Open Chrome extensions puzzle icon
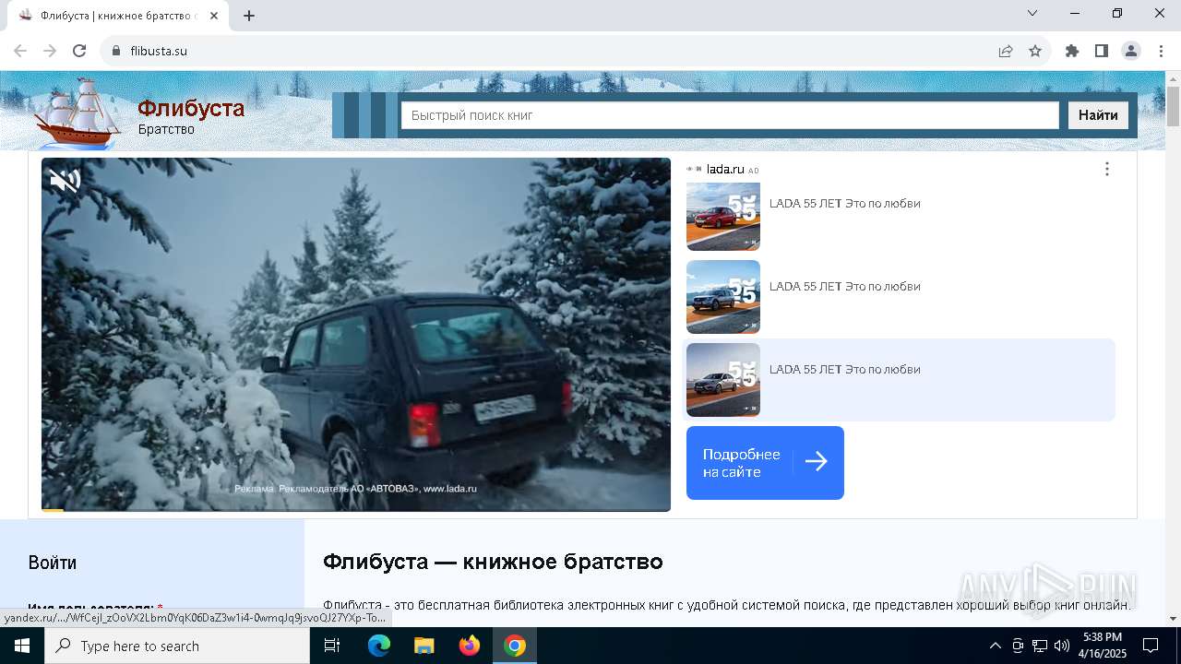Viewport: 1181px width, 664px height. pos(1072,51)
